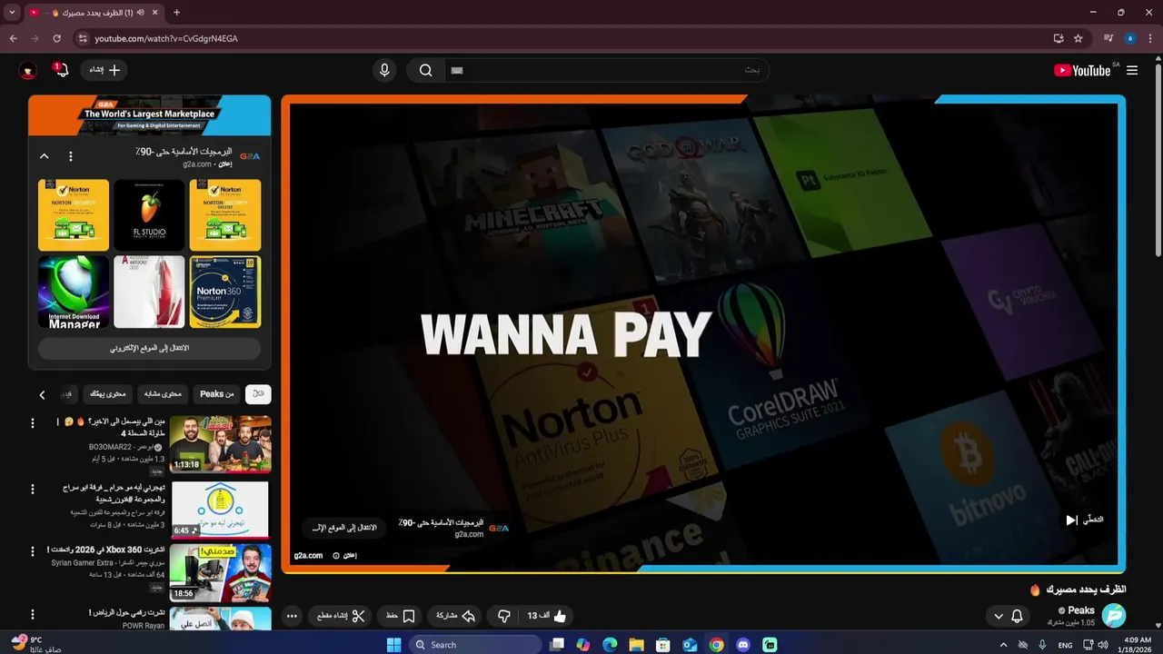
Task: Share the video via the arrow button
Action: pos(456,616)
